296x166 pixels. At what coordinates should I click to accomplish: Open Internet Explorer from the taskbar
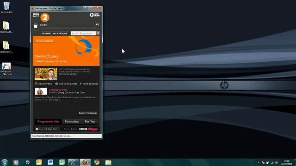[x=74, y=162]
